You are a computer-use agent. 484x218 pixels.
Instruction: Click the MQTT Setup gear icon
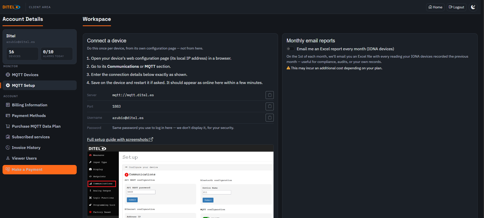click(8, 85)
